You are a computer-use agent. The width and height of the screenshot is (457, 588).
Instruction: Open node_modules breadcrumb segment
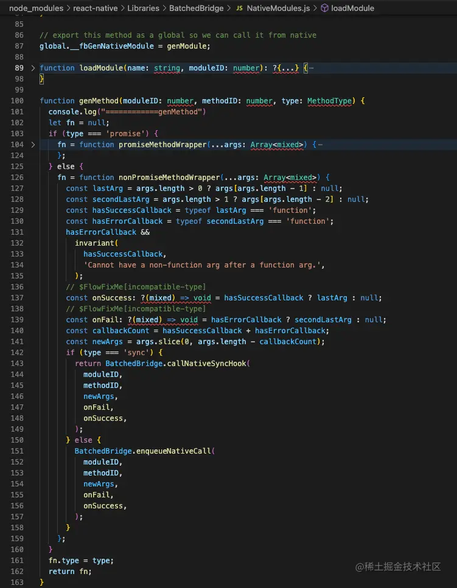click(36, 8)
